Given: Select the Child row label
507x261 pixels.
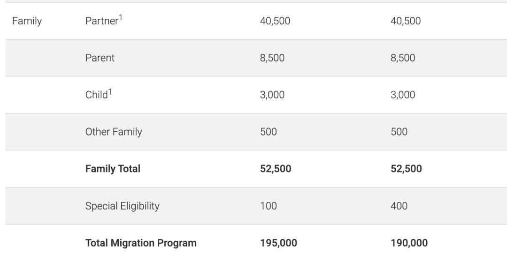Looking at the screenshot, I should (96, 95).
